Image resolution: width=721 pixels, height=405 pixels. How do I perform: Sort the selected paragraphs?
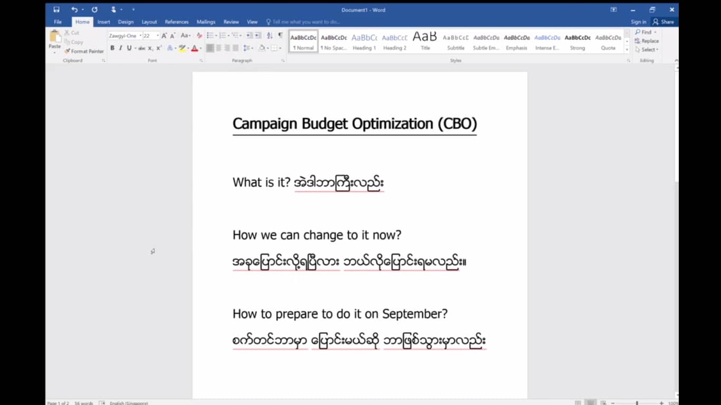(x=270, y=35)
